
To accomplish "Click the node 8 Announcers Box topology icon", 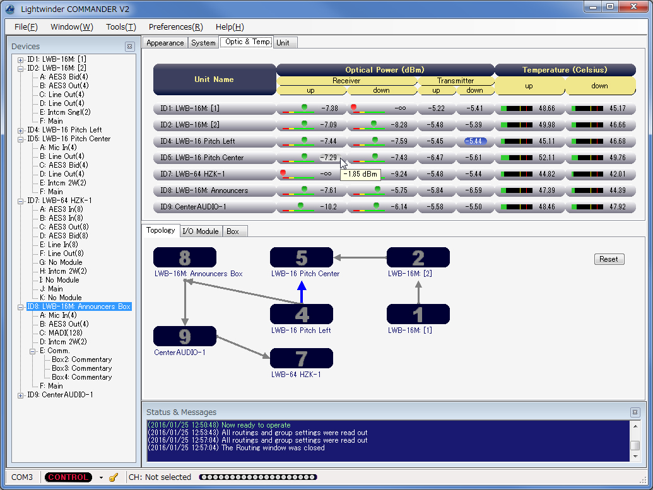I will [x=184, y=258].
